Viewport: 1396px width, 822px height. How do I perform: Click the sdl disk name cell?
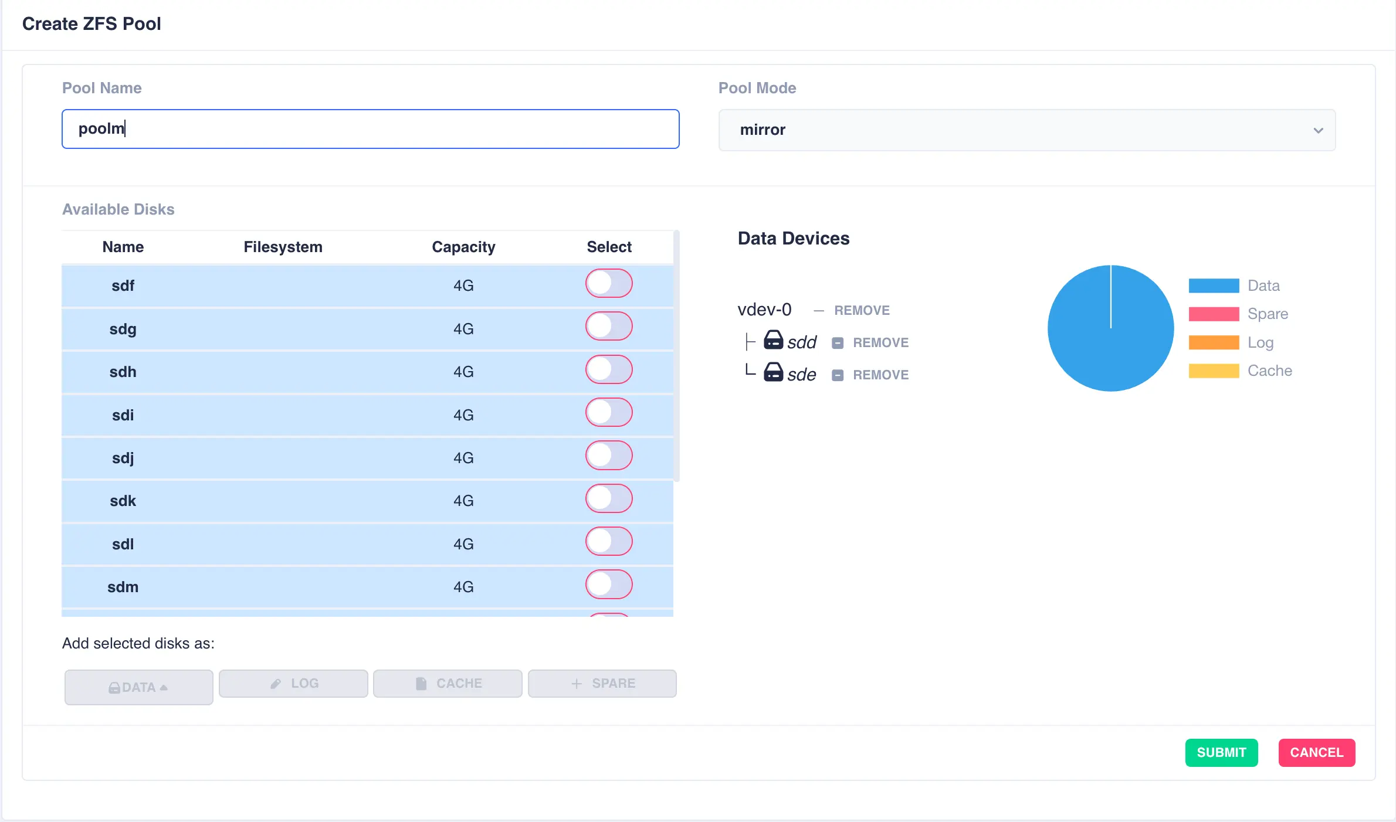(x=123, y=544)
